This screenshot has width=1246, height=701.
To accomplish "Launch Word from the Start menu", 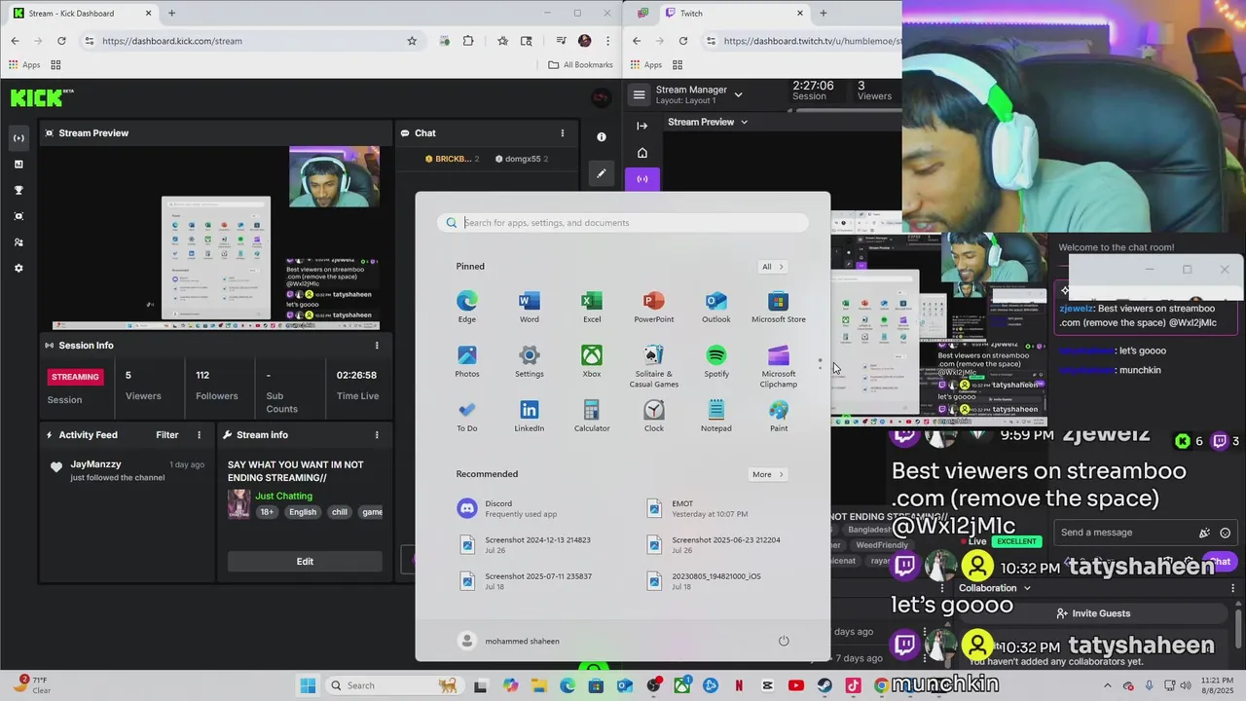I will click(x=529, y=306).
